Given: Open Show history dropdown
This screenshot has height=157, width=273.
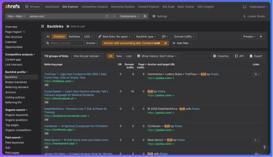Looking at the screenshot, I should pos(157,56).
